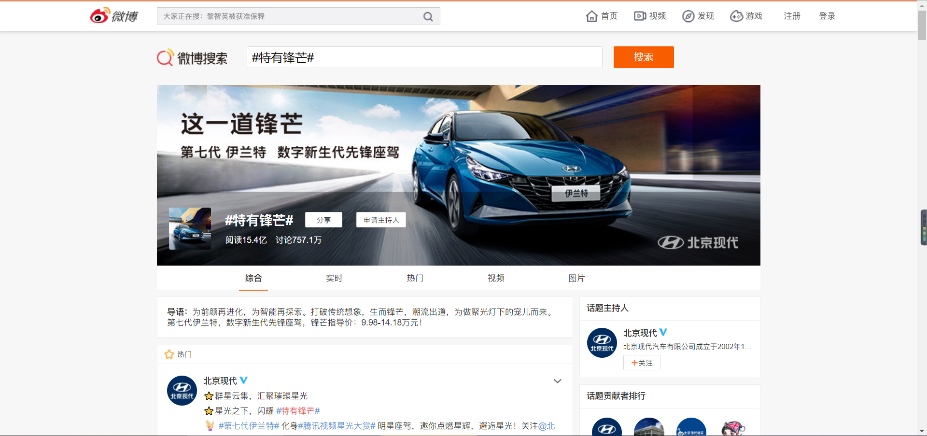Viewport: 927px width, 436px height.
Task: Click the 话题主持人 heading
Action: point(607,308)
